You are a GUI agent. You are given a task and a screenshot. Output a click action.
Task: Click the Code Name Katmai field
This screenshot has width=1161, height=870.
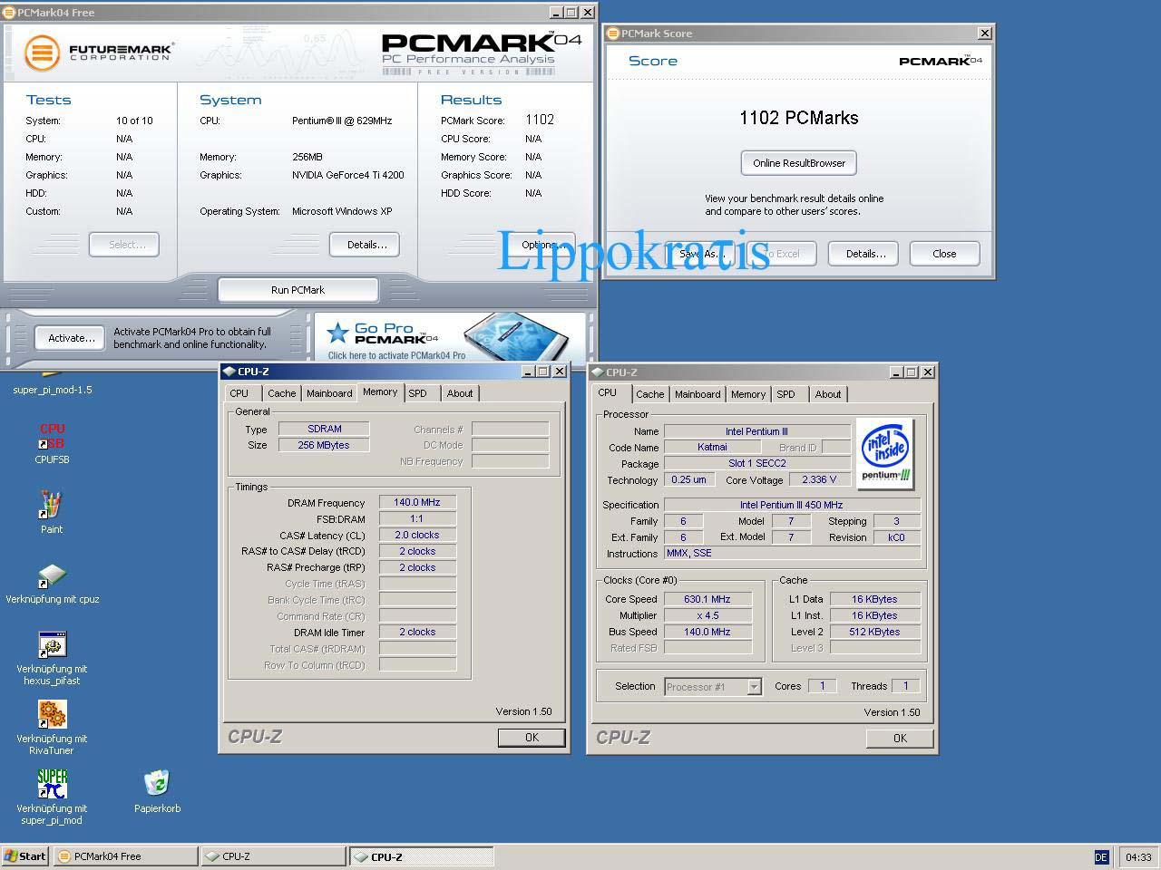click(x=712, y=448)
